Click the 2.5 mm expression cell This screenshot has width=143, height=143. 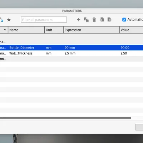click(x=70, y=53)
